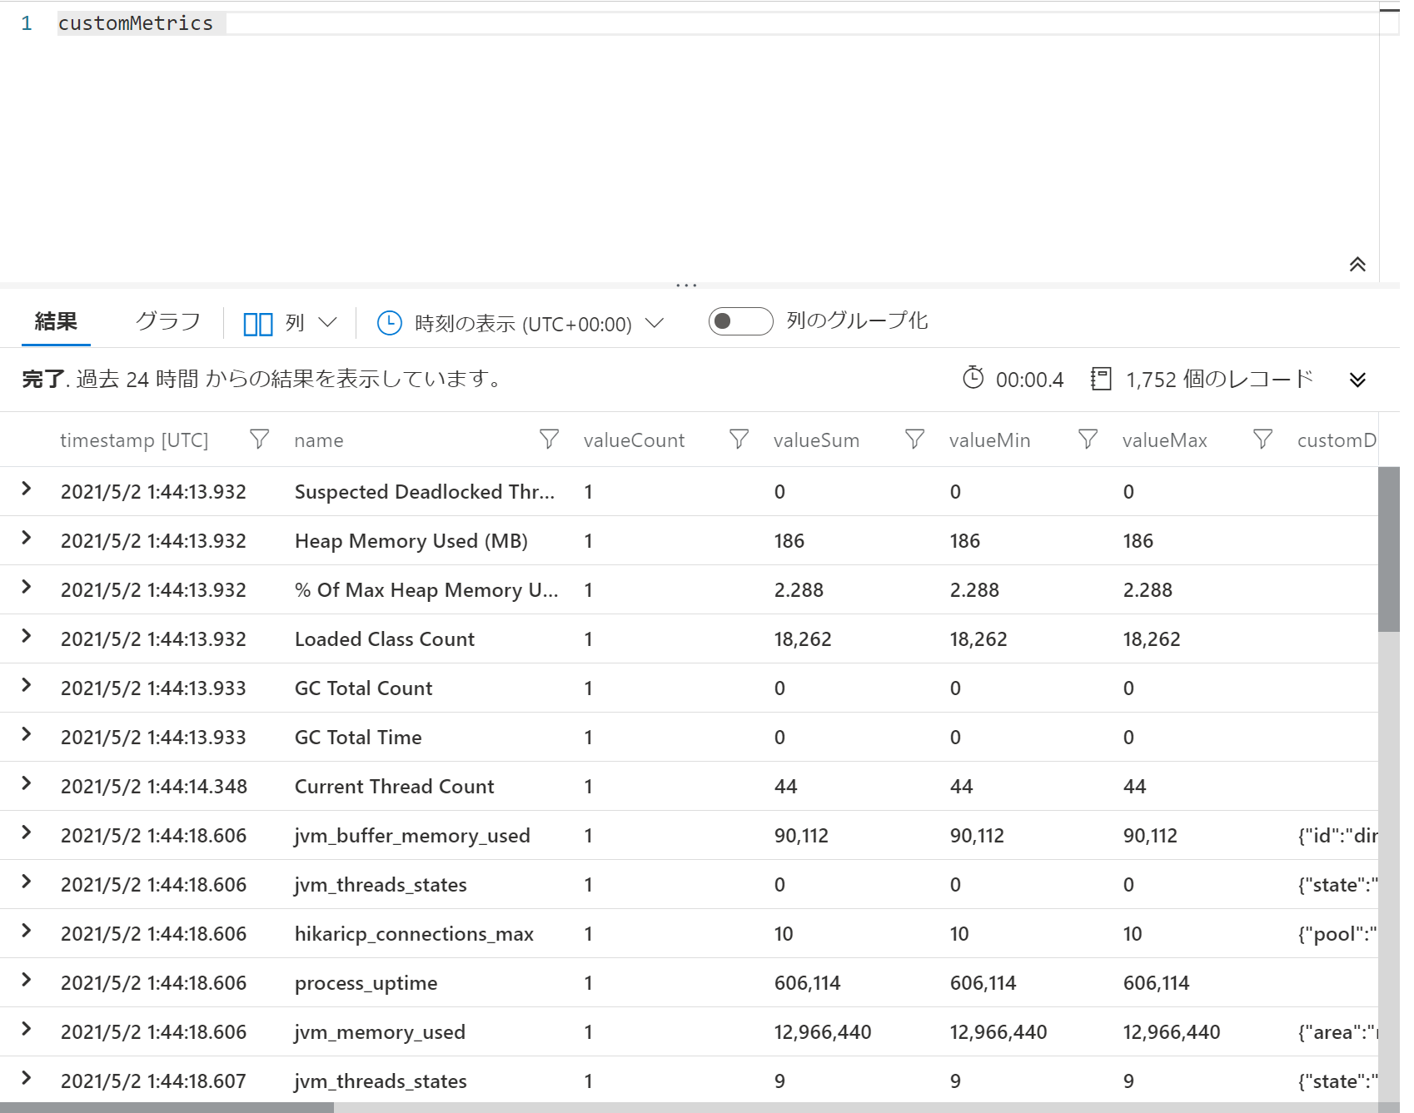
Task: Click the filter icon on the name column
Action: 550,440
